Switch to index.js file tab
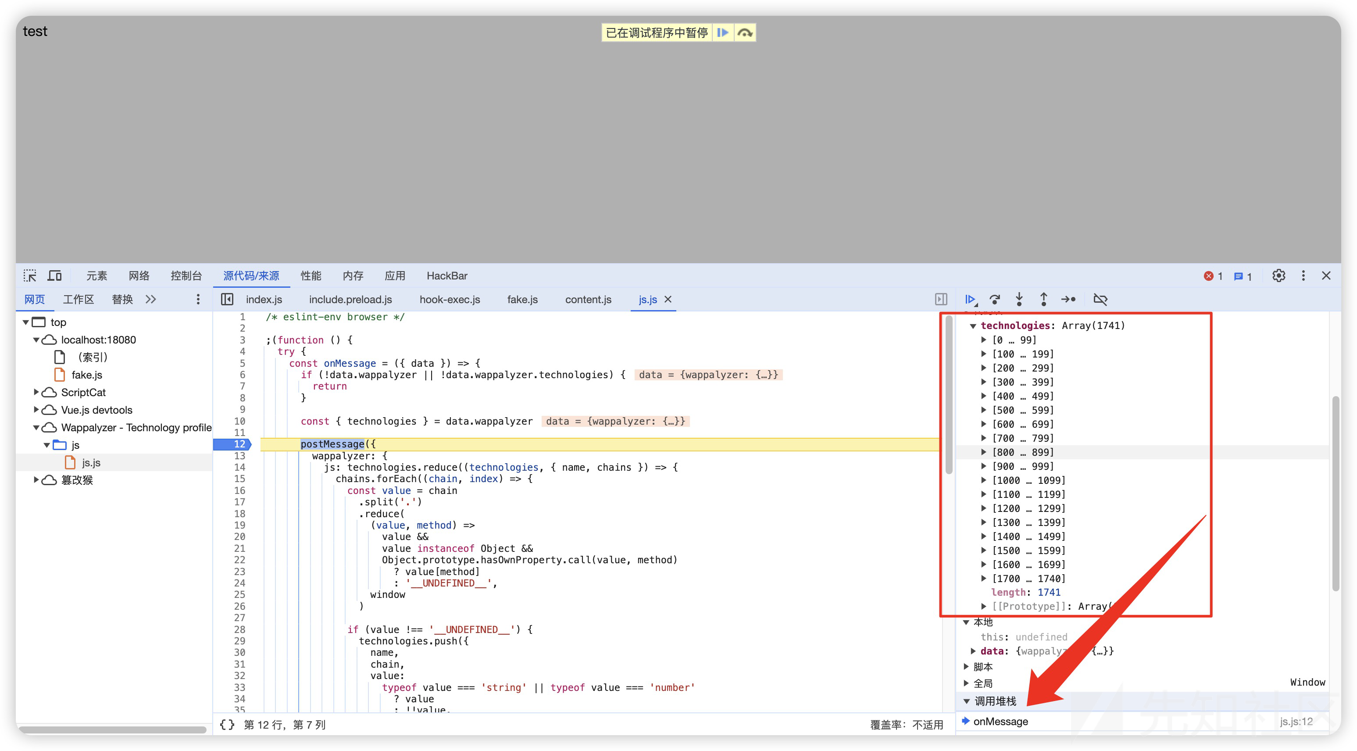 [264, 299]
